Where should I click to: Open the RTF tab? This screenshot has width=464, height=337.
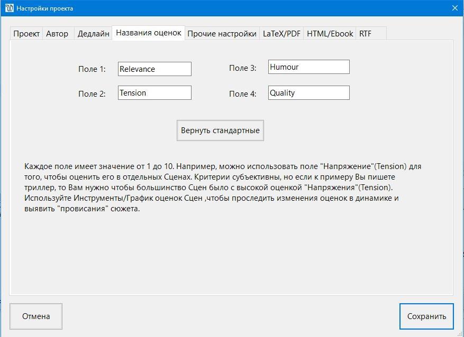[365, 33]
